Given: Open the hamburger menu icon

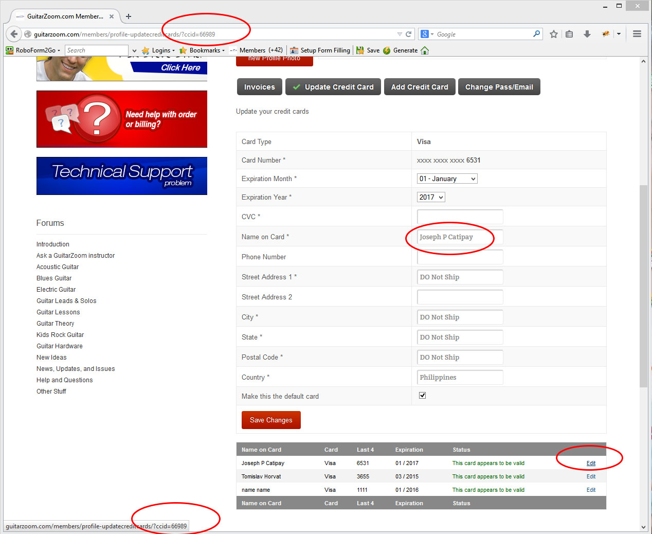Looking at the screenshot, I should [x=637, y=34].
